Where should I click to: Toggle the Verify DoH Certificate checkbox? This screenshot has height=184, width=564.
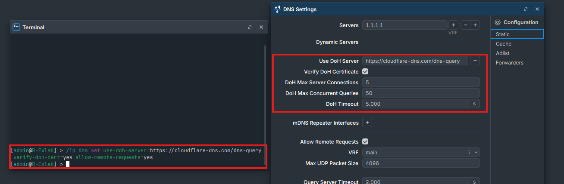(x=365, y=72)
